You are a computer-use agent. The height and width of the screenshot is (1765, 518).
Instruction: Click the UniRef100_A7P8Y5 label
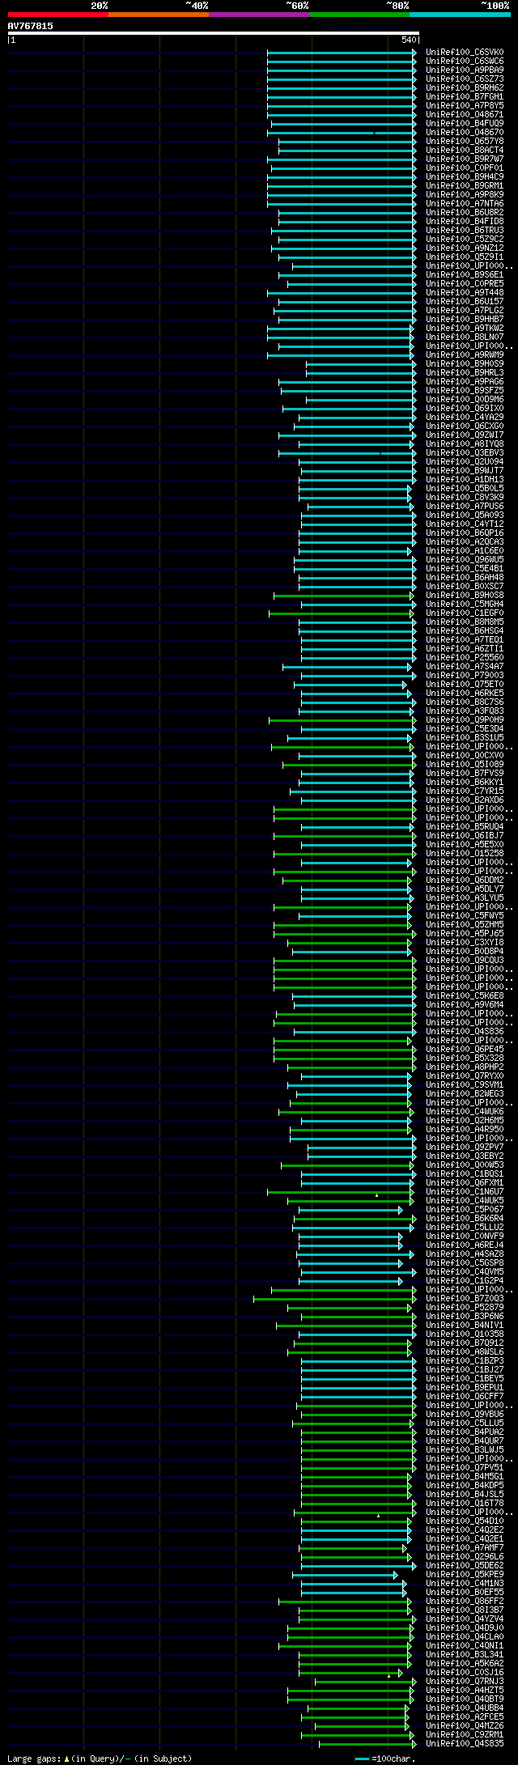(465, 105)
